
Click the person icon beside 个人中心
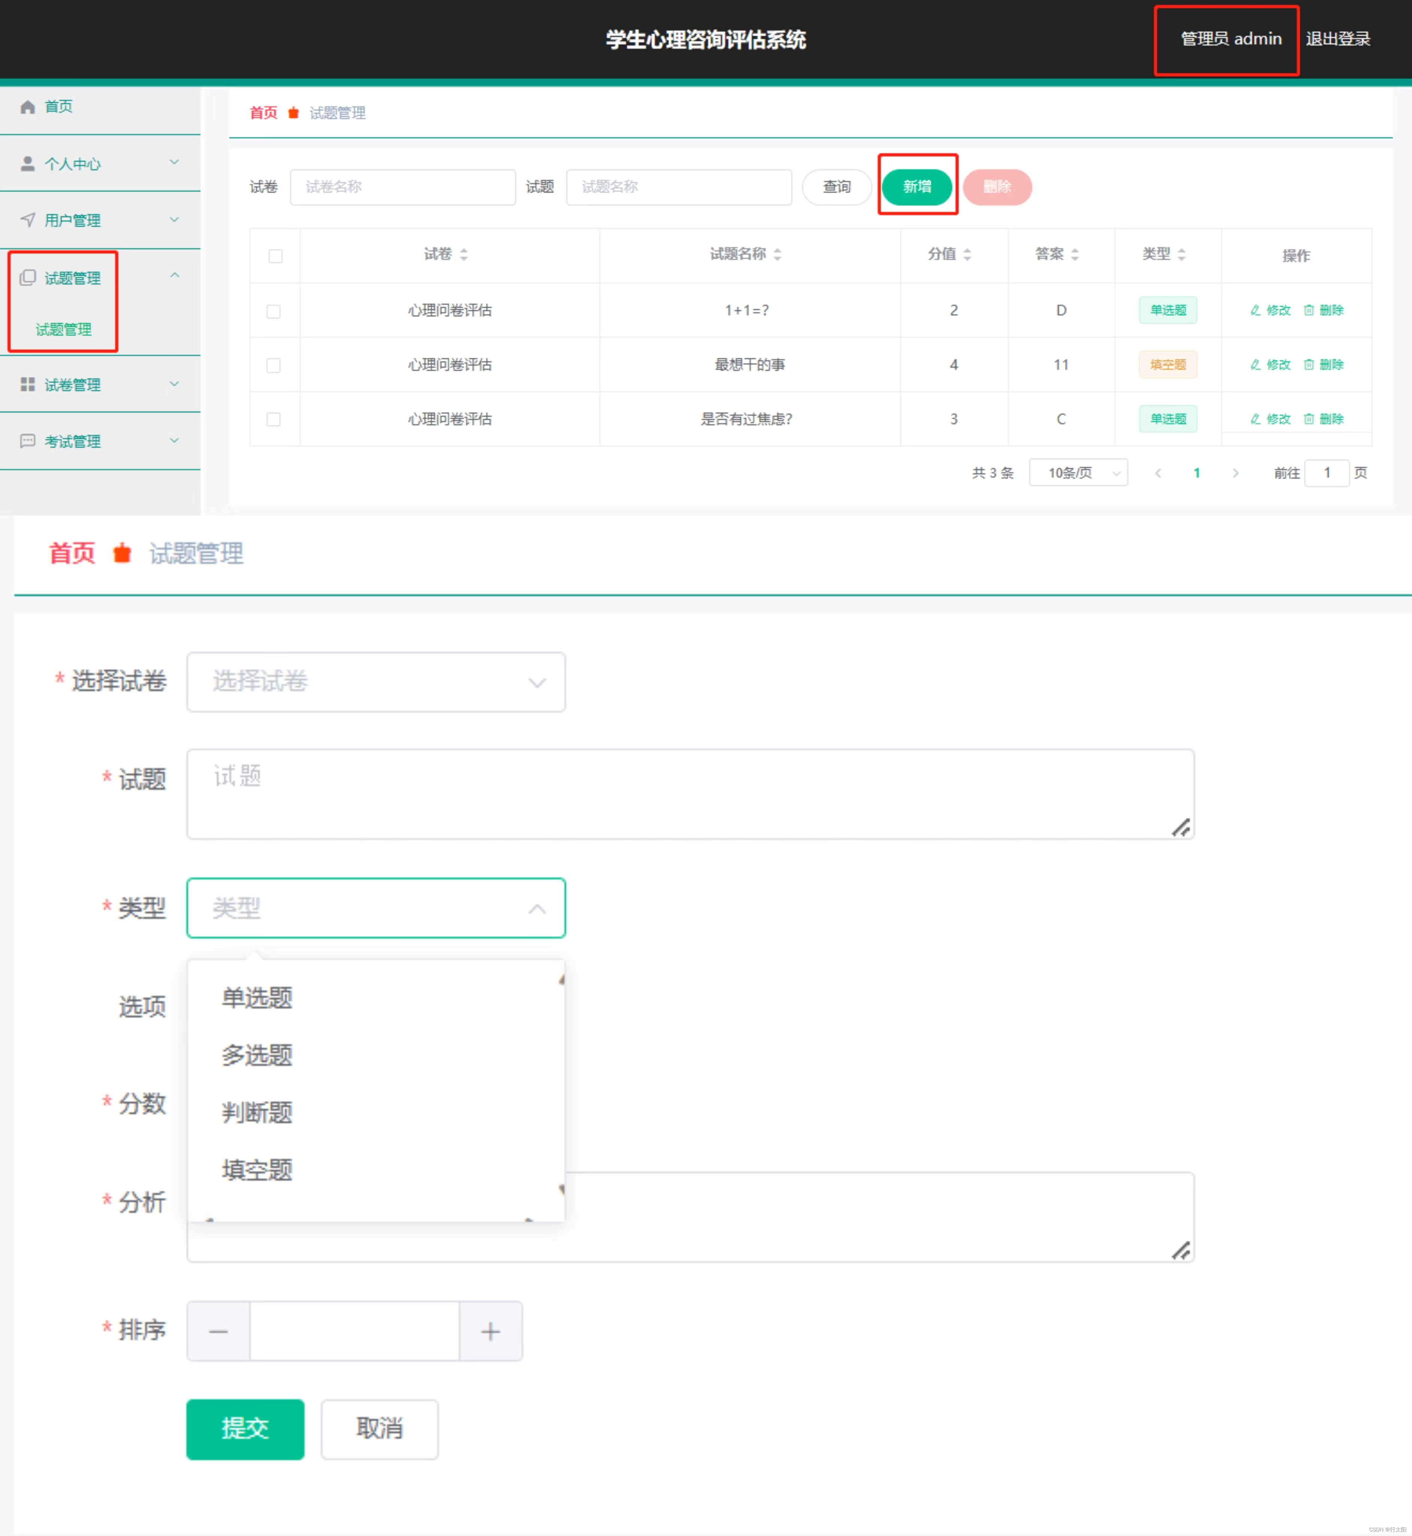click(27, 163)
